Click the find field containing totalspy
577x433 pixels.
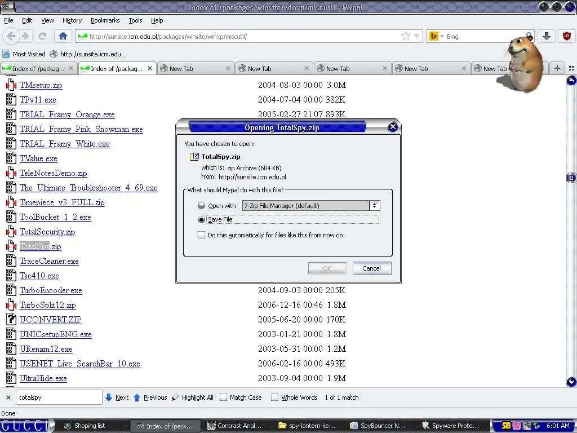[59, 397]
